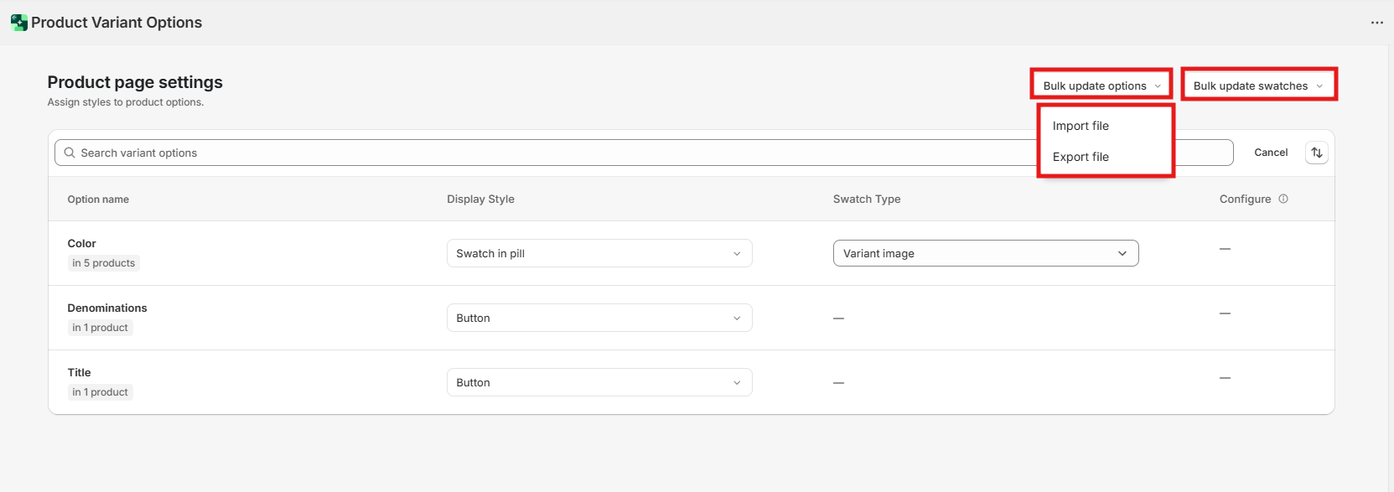Click the 'in 5 products' badge
This screenshot has width=1394, height=492.
coord(103,263)
